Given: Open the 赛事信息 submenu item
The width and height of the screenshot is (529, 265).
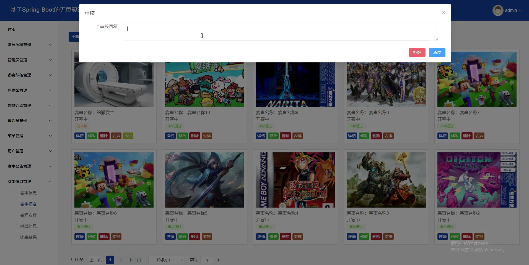Looking at the screenshot, I should (28, 193).
